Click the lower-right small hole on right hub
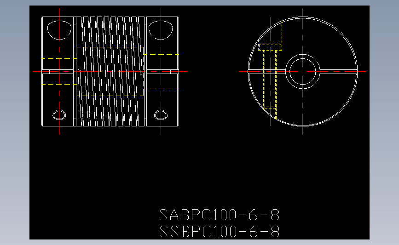 coord(161,115)
